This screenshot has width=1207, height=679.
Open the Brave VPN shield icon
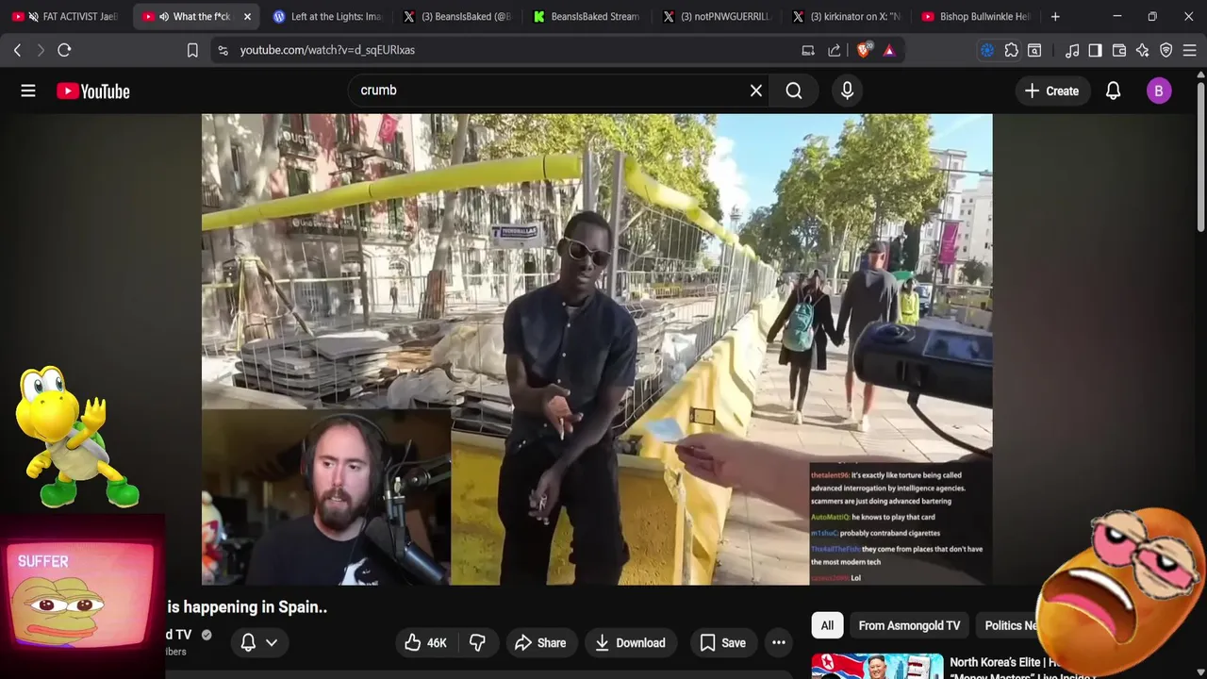coord(1166,50)
